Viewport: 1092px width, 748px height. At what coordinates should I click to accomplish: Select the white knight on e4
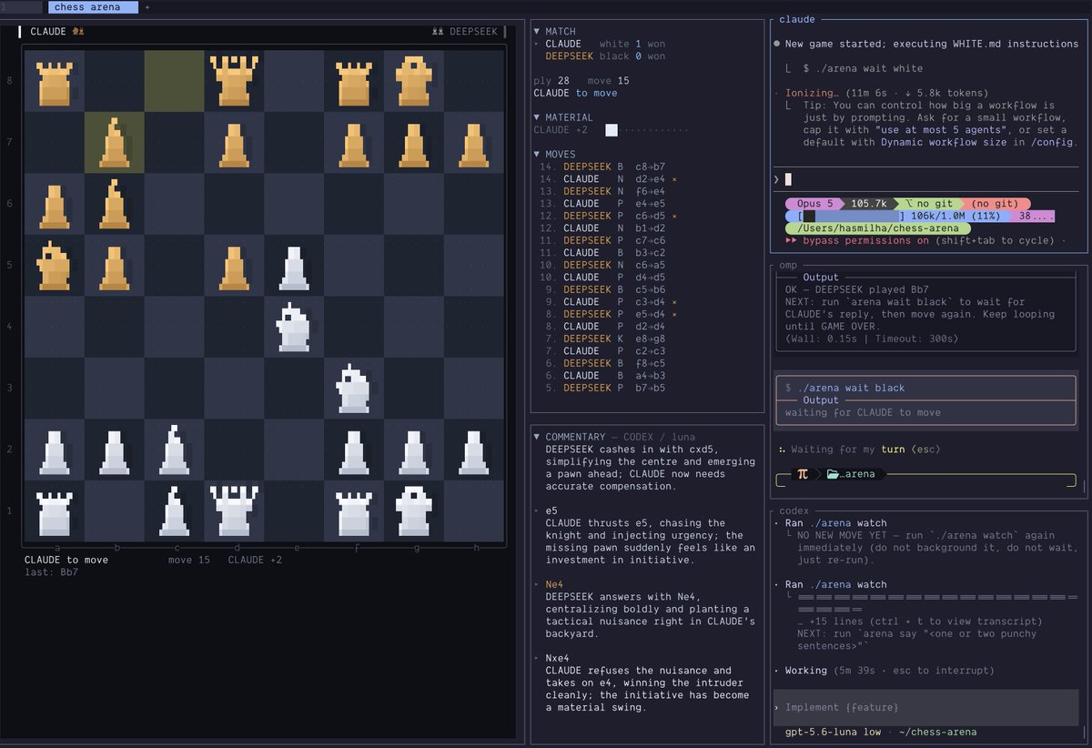[294, 327]
